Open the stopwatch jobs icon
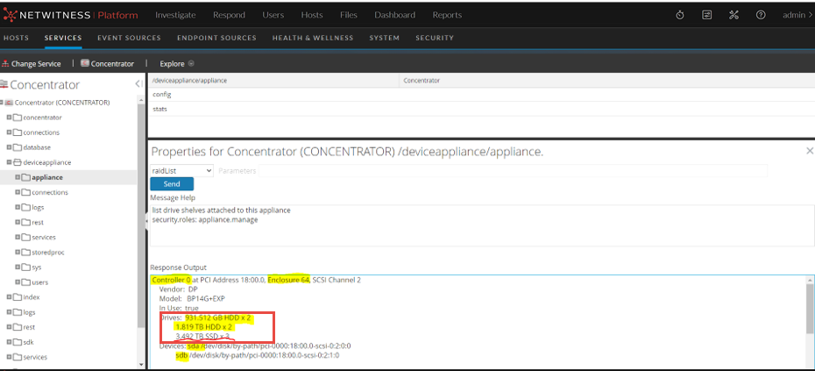 (x=681, y=15)
